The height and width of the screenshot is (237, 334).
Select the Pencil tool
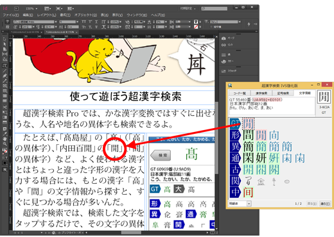pos(4,81)
